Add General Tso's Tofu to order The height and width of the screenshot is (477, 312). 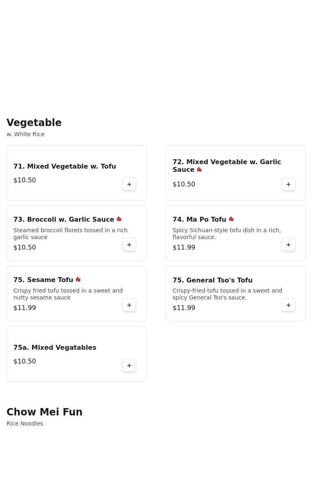[288, 305]
